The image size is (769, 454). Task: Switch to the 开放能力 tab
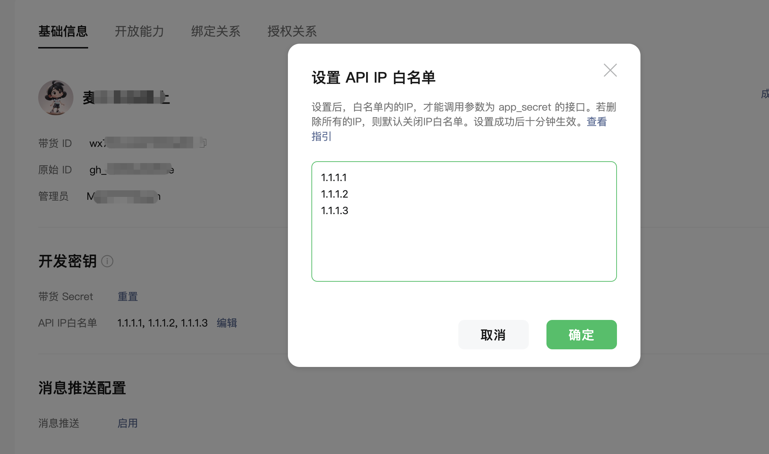click(x=139, y=32)
